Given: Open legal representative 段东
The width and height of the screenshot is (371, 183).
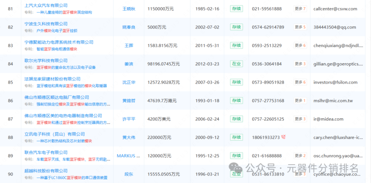Looking at the screenshot, I should coord(129,174).
